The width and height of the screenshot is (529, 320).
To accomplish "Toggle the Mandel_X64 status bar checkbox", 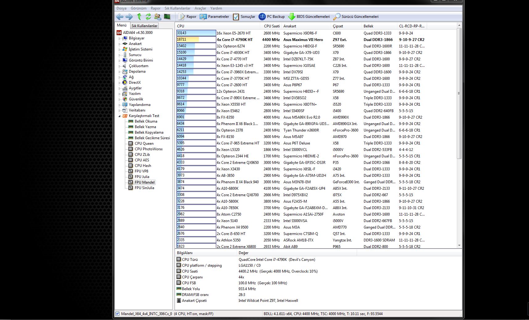I will tap(117, 314).
